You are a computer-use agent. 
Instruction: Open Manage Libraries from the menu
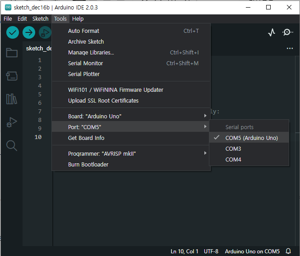(x=131, y=53)
